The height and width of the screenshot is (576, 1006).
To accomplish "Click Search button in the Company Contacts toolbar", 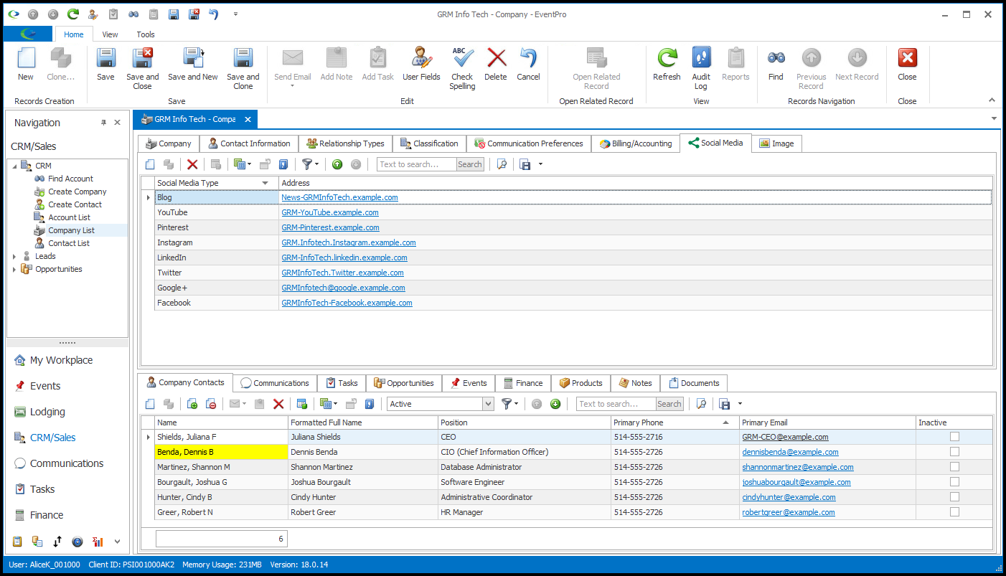I will tap(669, 404).
